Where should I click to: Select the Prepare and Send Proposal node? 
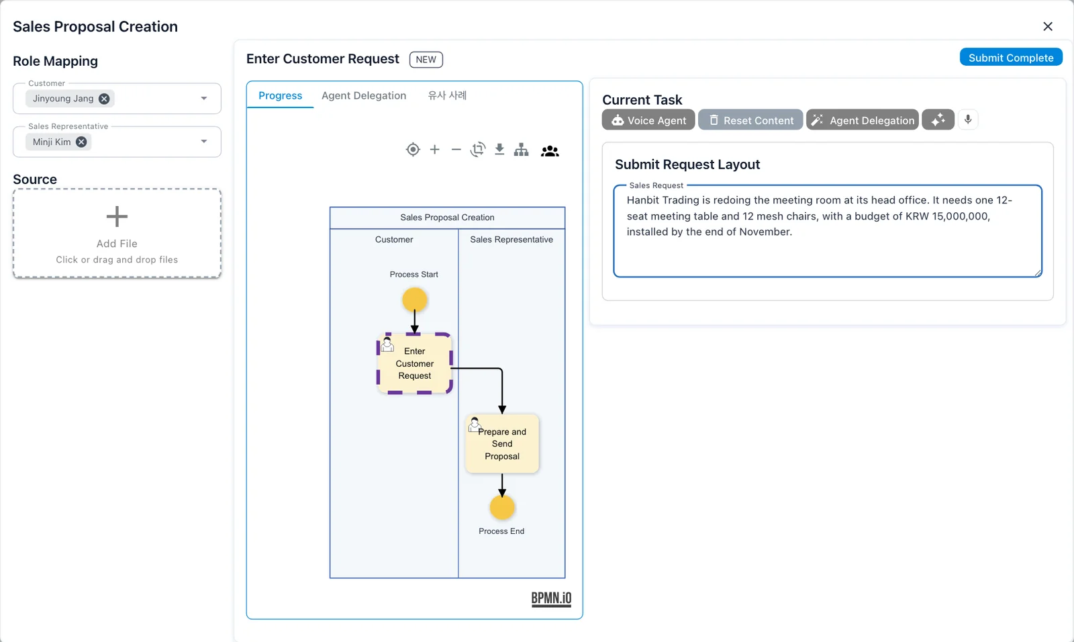coord(502,444)
